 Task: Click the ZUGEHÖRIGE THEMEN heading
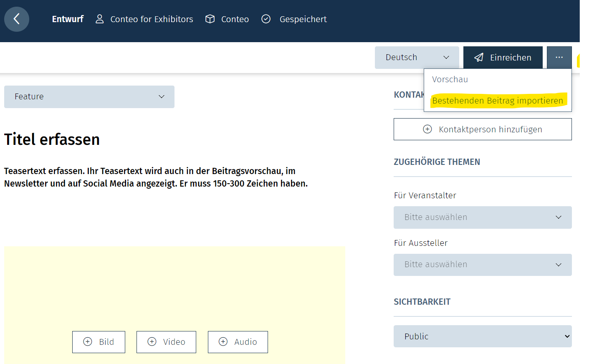(x=437, y=162)
